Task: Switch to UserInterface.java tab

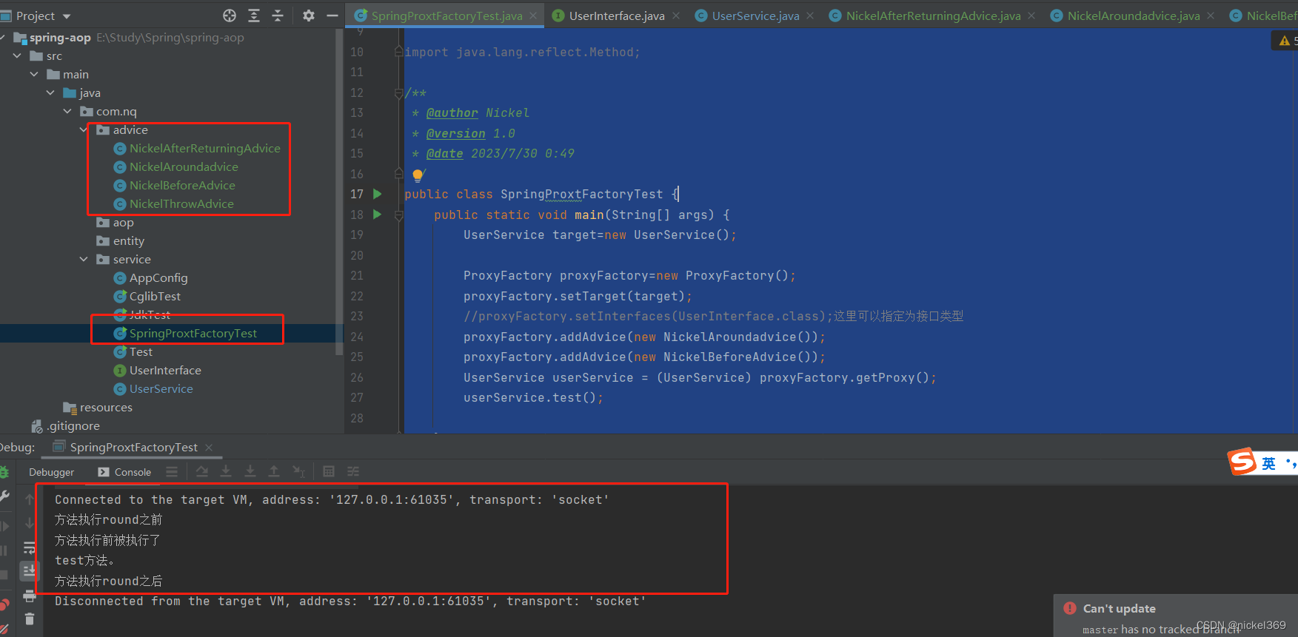Action: 616,16
